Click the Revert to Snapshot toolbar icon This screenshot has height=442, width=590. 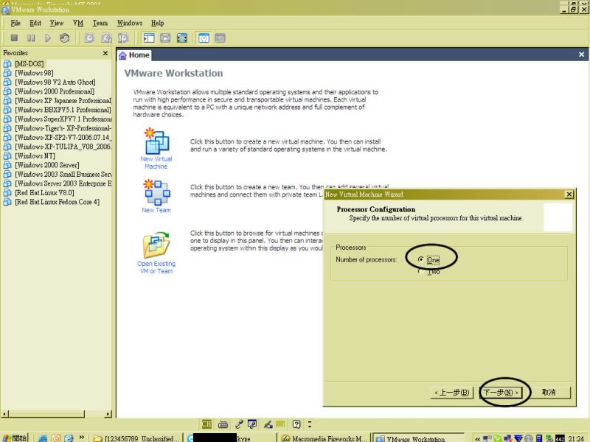[x=106, y=38]
